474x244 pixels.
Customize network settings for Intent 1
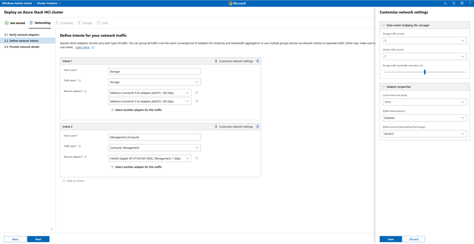pos(233,61)
